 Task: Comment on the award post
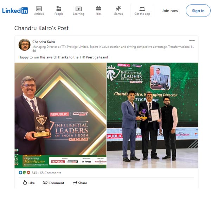tap(53, 183)
